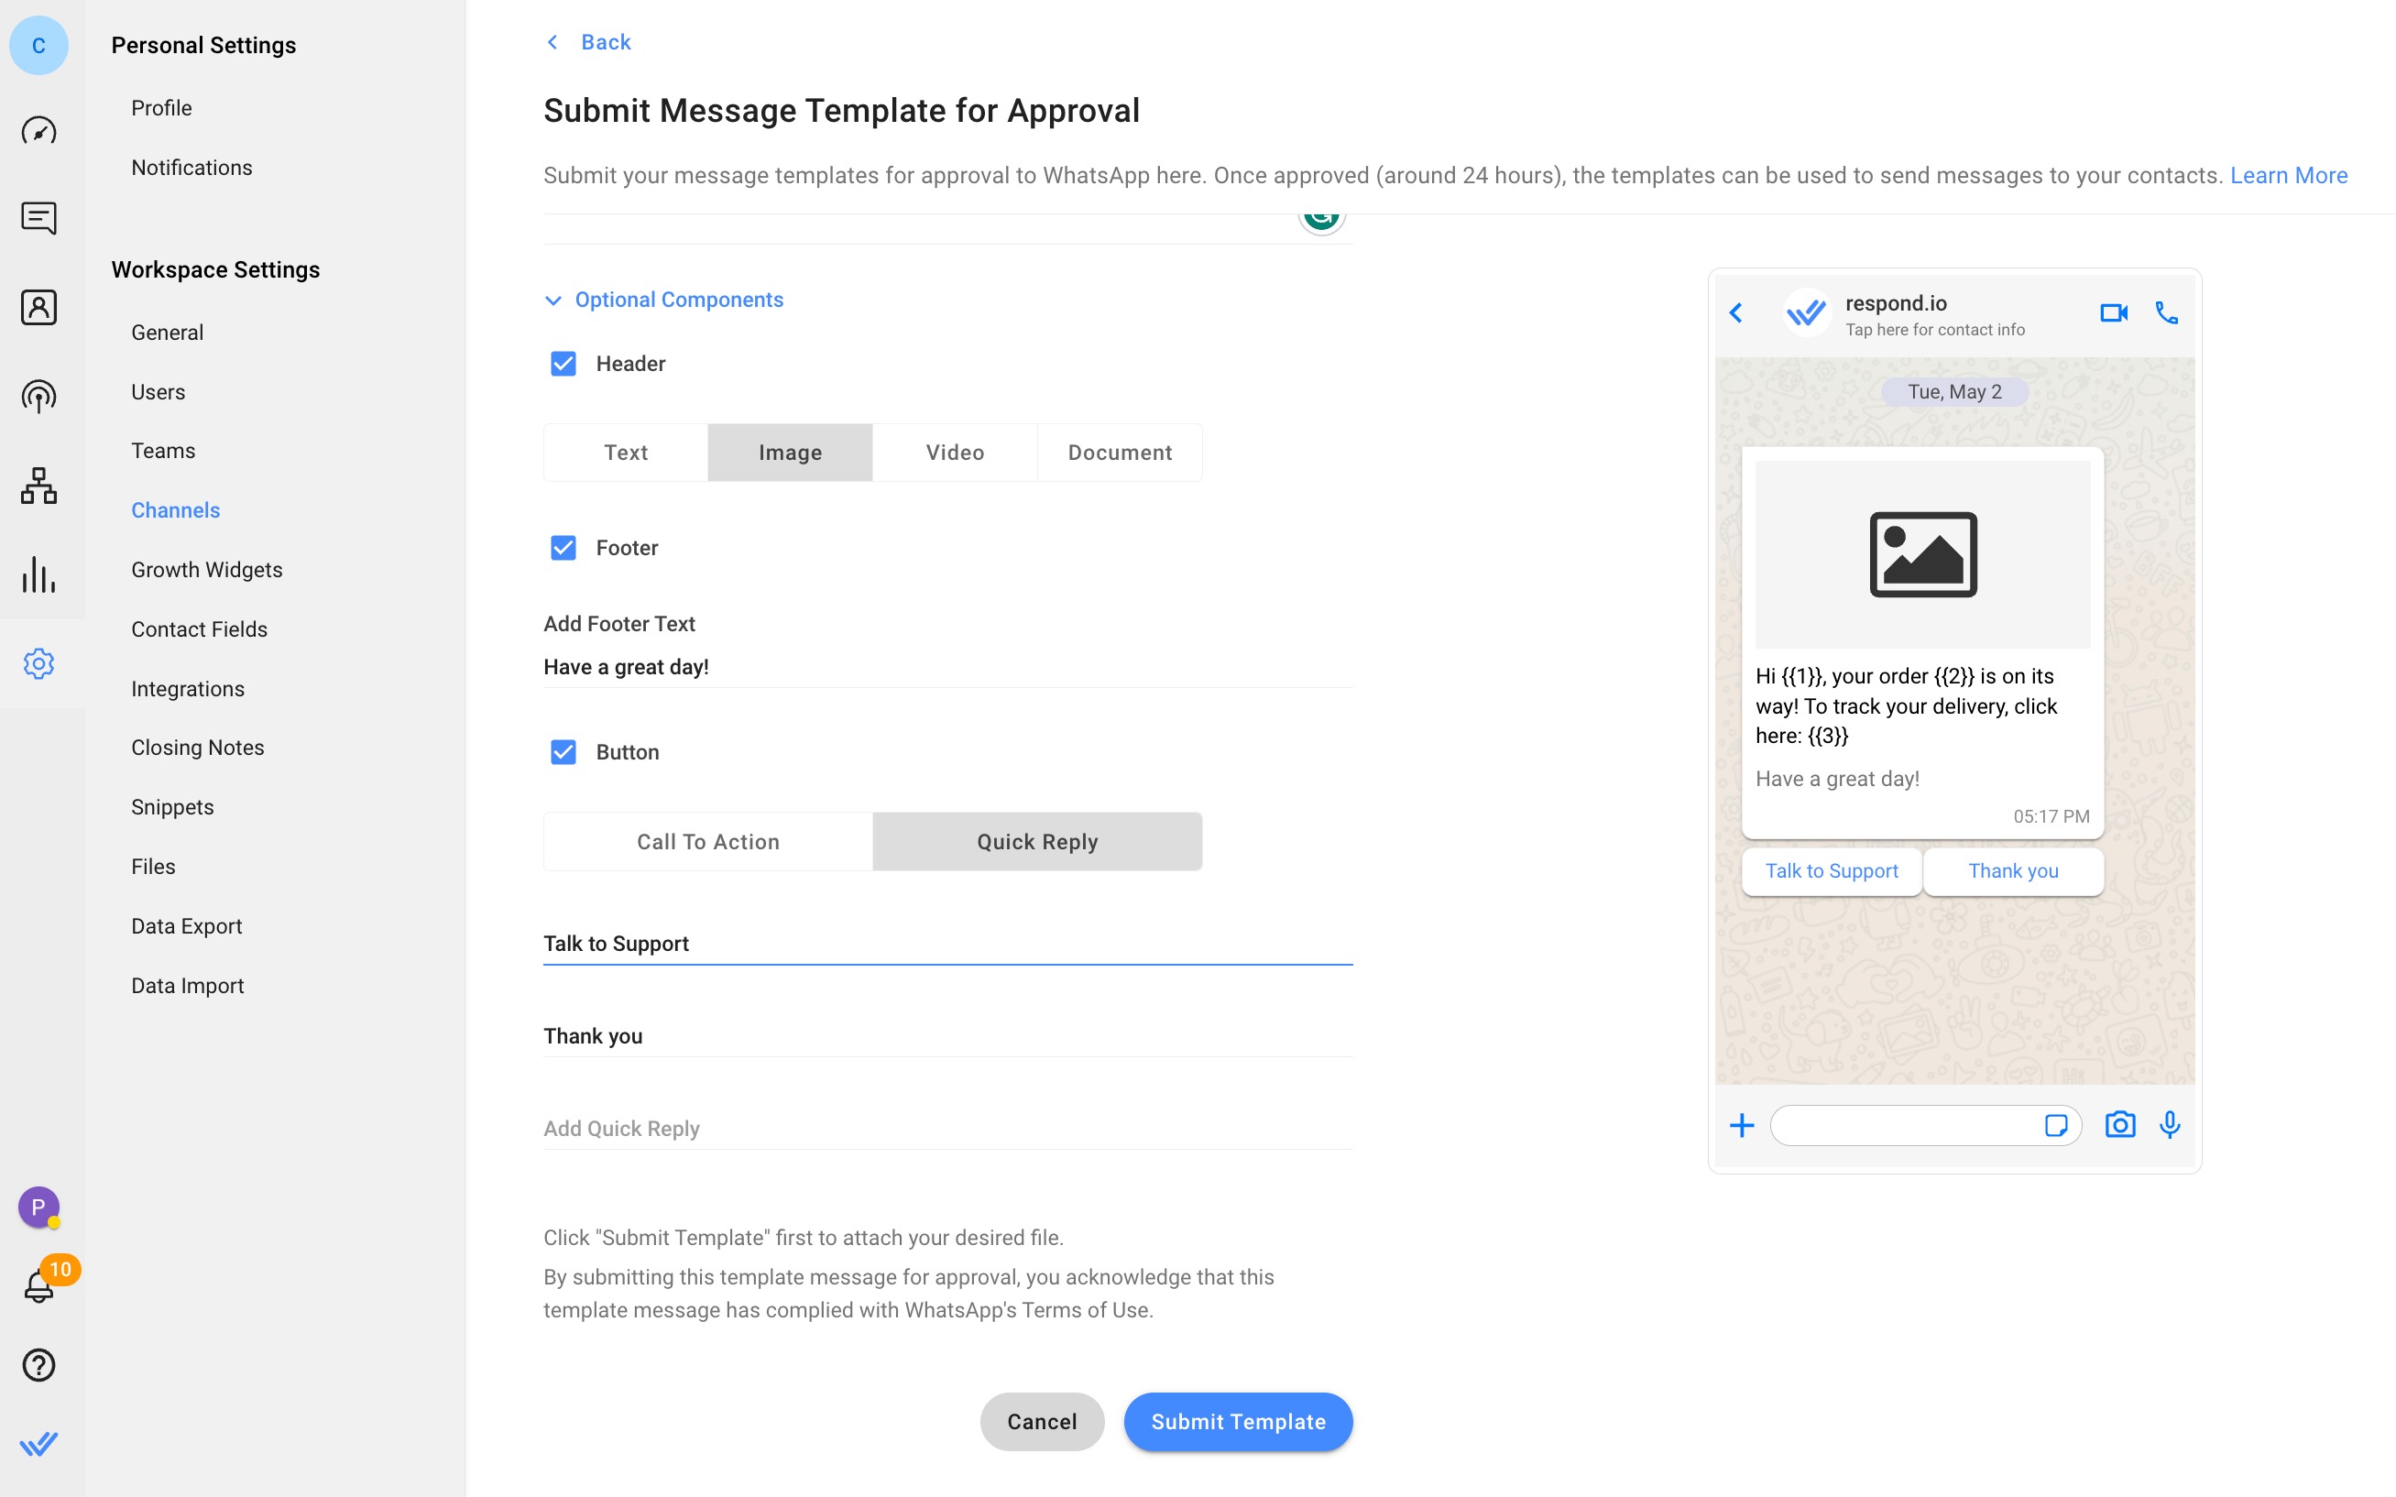Click the Submit Template button
The height and width of the screenshot is (1497, 2396).
(1239, 1421)
